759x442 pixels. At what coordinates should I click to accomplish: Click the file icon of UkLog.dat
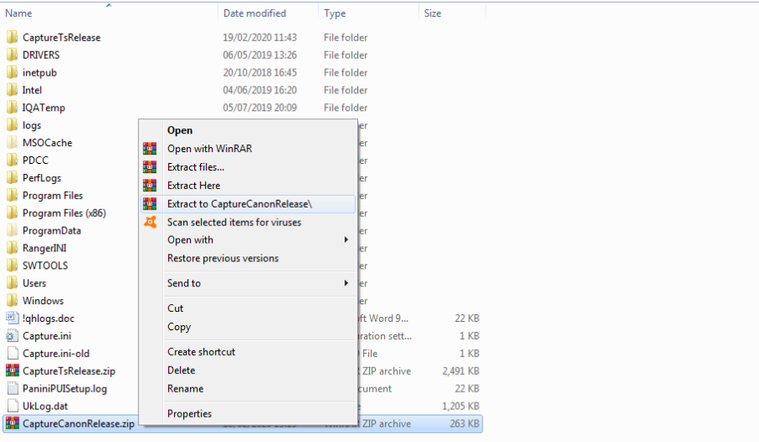[x=13, y=406]
